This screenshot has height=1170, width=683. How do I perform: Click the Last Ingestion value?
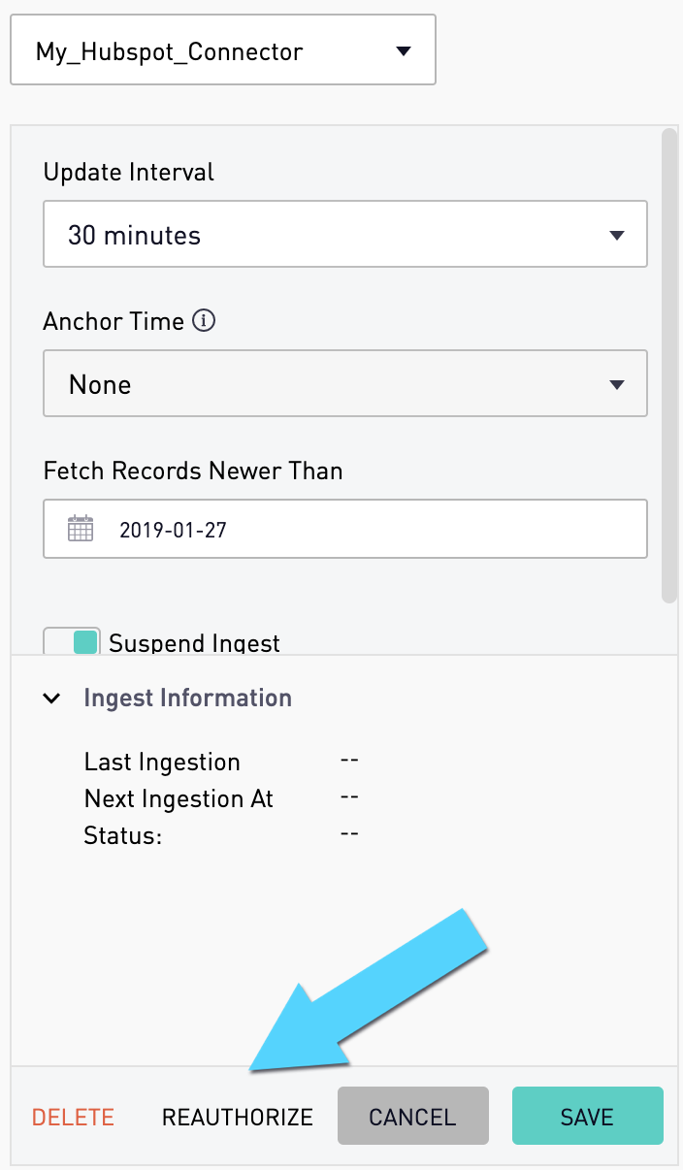tap(350, 761)
